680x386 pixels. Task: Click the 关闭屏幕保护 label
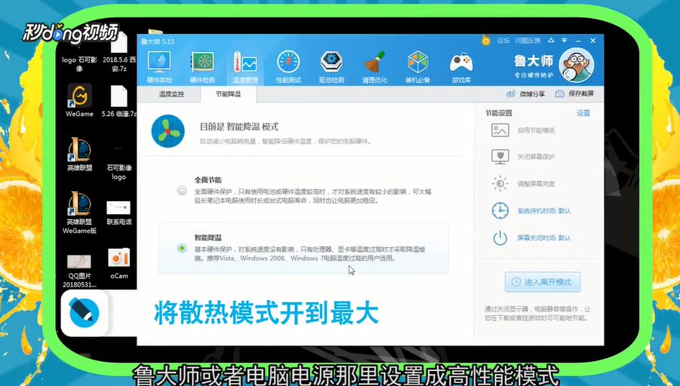536,157
